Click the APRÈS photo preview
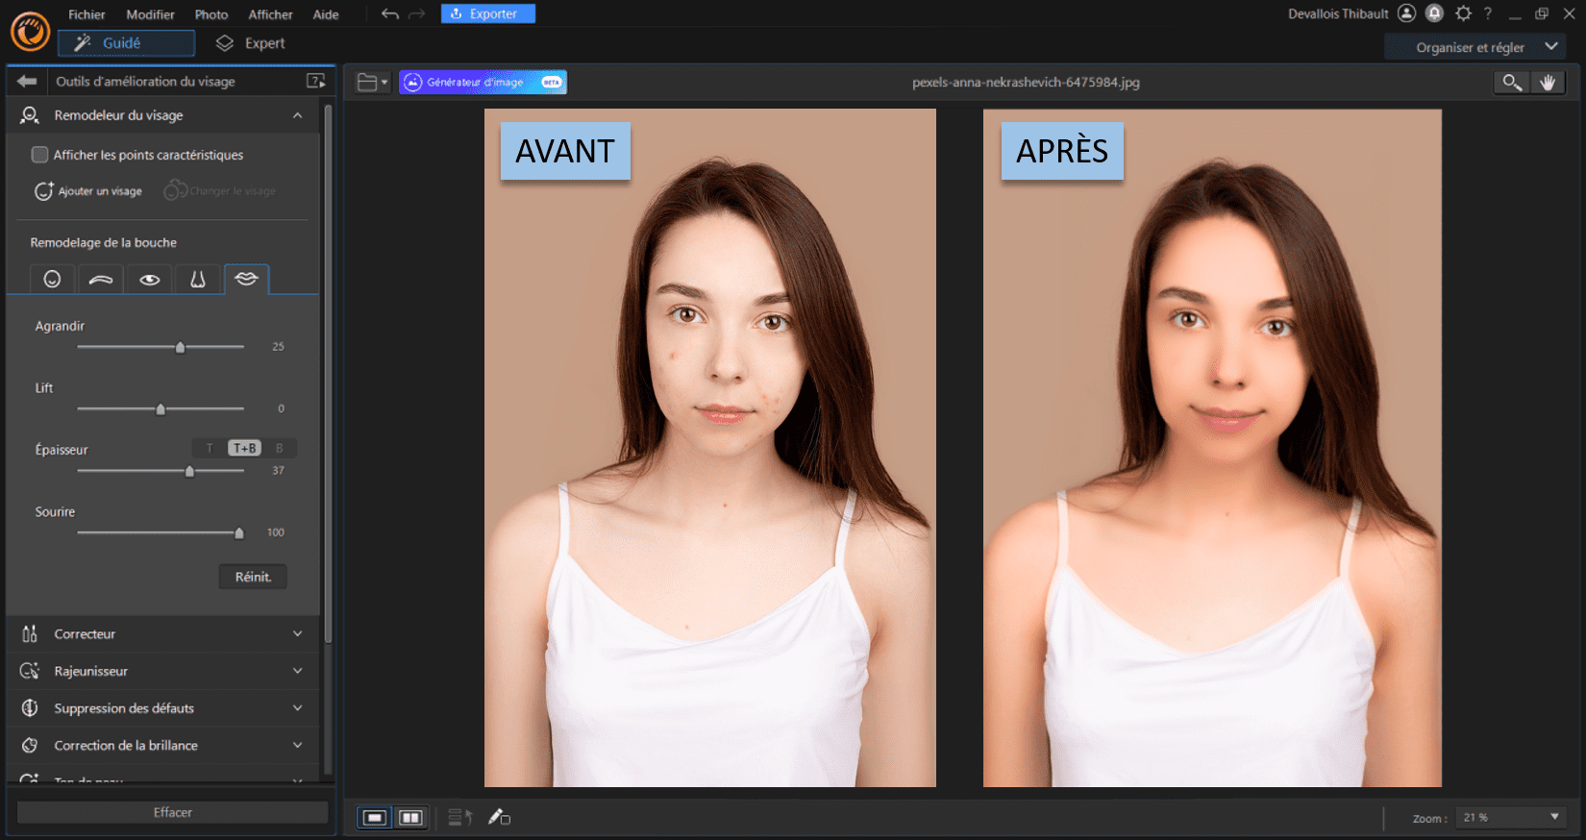Image resolution: width=1586 pixels, height=840 pixels. [x=1212, y=448]
